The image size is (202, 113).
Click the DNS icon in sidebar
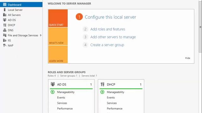pyautogui.click(x=5, y=30)
